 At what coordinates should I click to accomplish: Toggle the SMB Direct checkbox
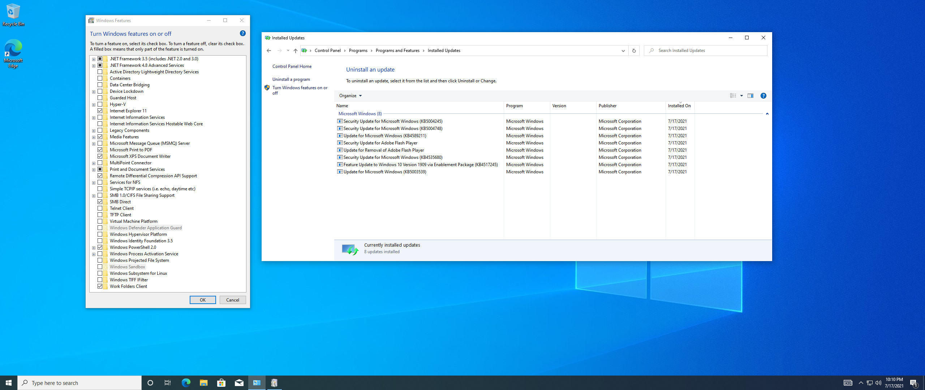click(100, 202)
